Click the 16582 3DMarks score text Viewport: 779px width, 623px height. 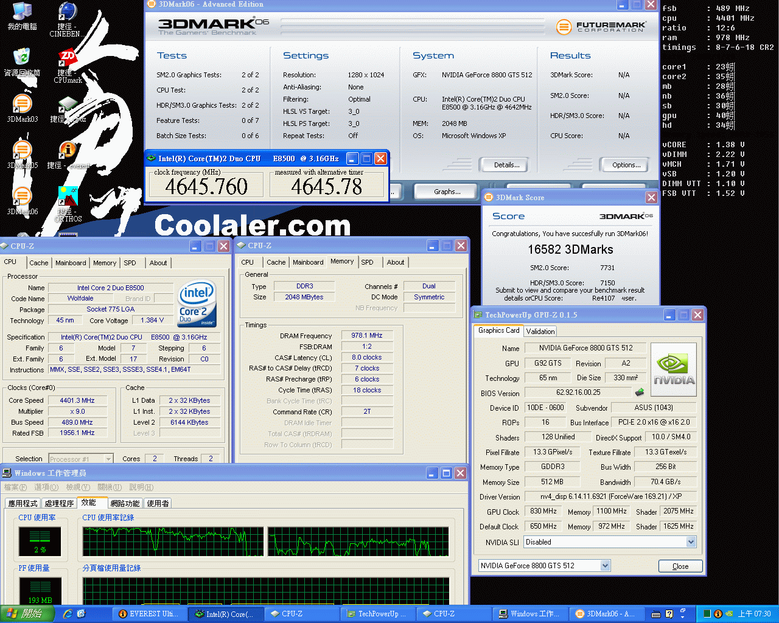click(x=570, y=249)
